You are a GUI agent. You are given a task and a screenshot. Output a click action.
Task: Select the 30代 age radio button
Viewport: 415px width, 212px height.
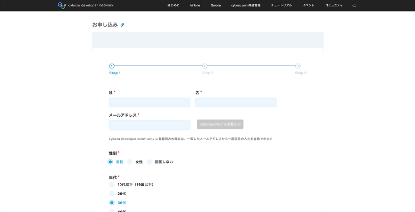(x=112, y=202)
